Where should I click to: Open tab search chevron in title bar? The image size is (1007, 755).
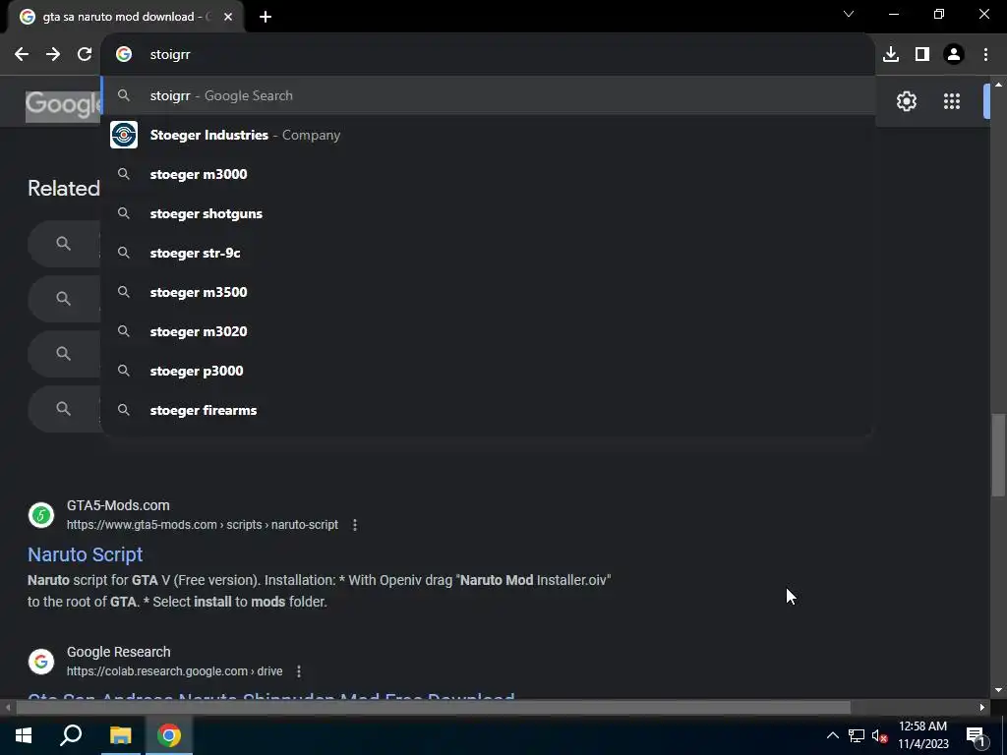[849, 14]
